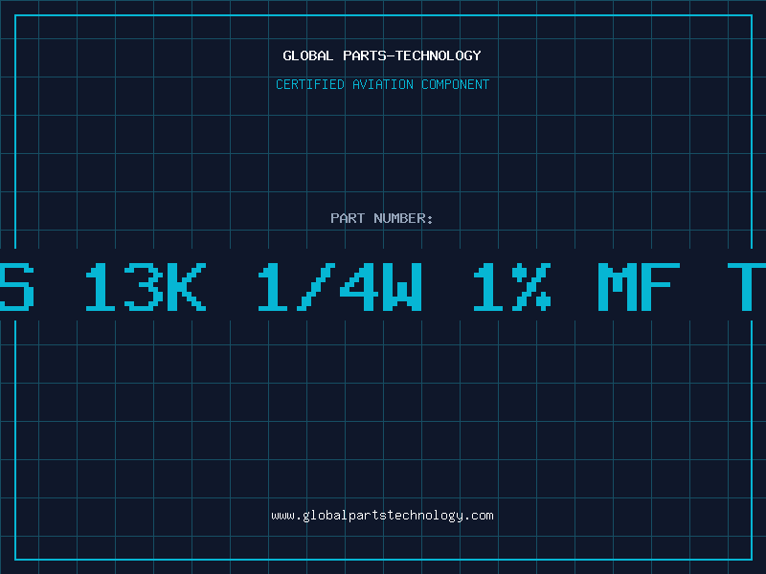Click the CERTIFIED AVIATION COMPONENT subtitle
The width and height of the screenshot is (766, 574).
pos(382,84)
